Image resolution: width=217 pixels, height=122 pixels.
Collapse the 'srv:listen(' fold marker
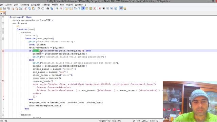3,23
